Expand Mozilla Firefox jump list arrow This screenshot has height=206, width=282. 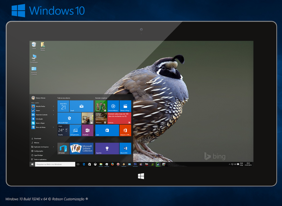pos(53,106)
